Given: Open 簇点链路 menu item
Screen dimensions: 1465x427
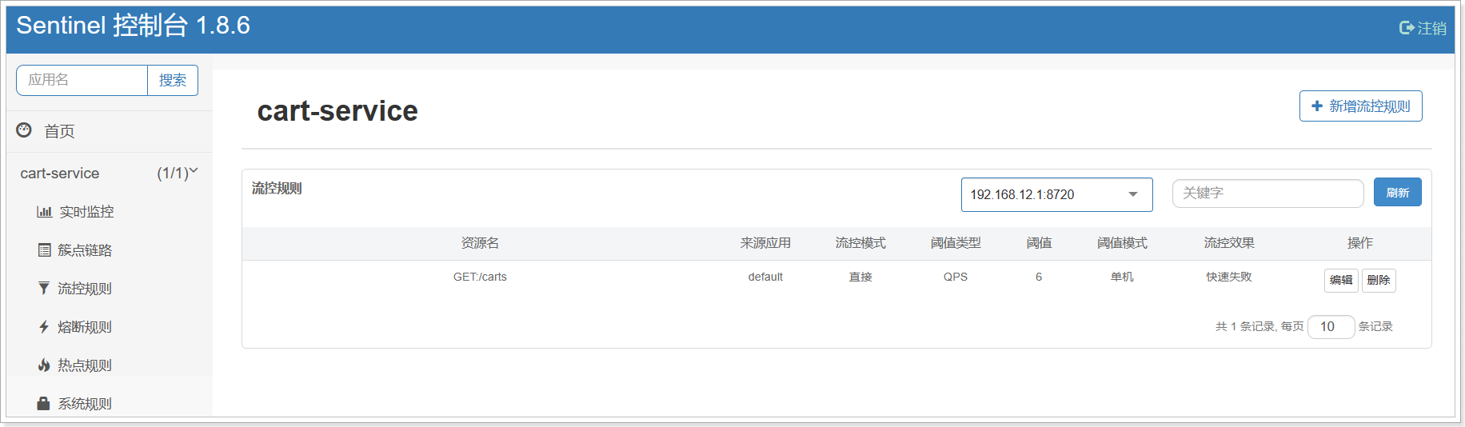Looking at the screenshot, I should 85,250.
